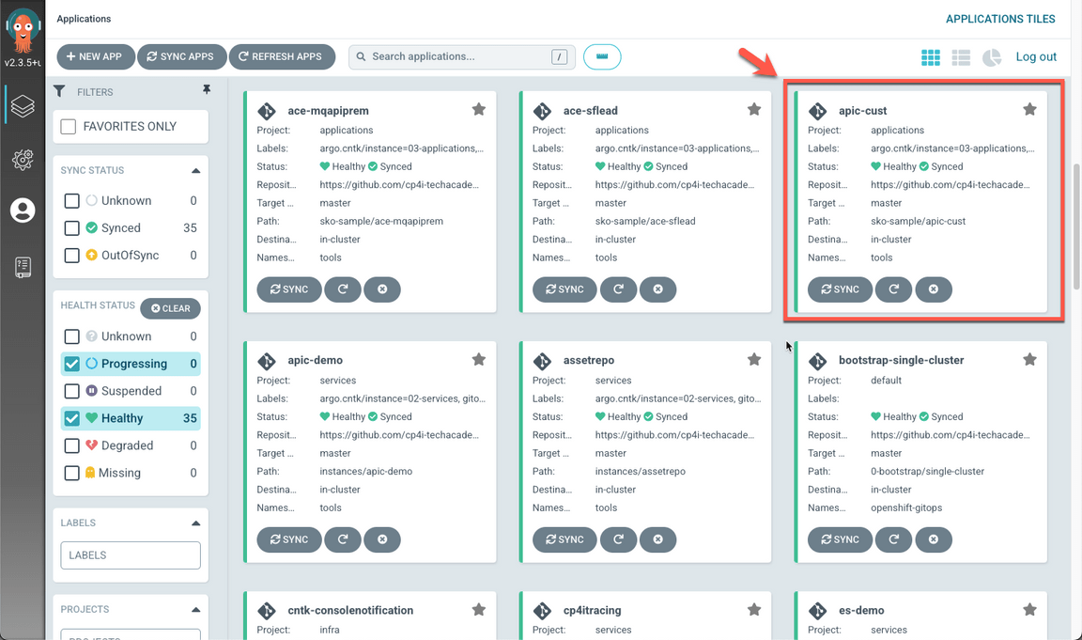Image resolution: width=1082 pixels, height=640 pixels.
Task: Switch to the pie chart summary view
Action: pyautogui.click(x=992, y=57)
